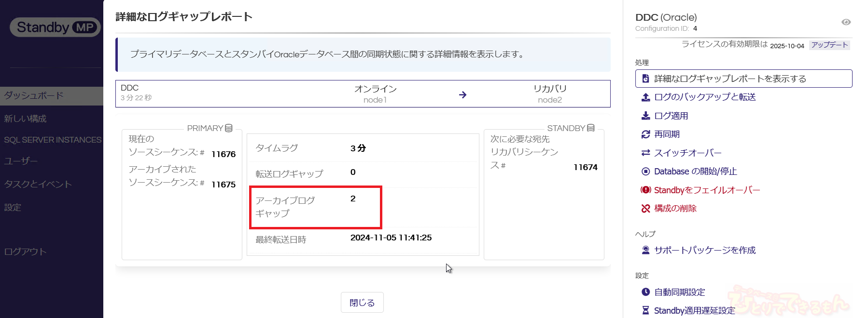Go to タスクとイベント in sidebar

click(x=38, y=184)
